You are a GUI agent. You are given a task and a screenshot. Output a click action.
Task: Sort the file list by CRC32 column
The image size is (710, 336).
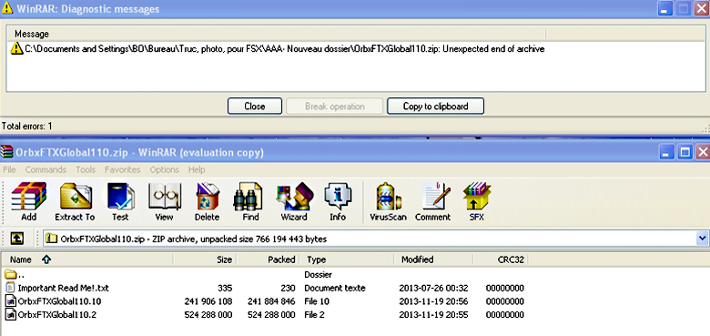click(x=501, y=260)
